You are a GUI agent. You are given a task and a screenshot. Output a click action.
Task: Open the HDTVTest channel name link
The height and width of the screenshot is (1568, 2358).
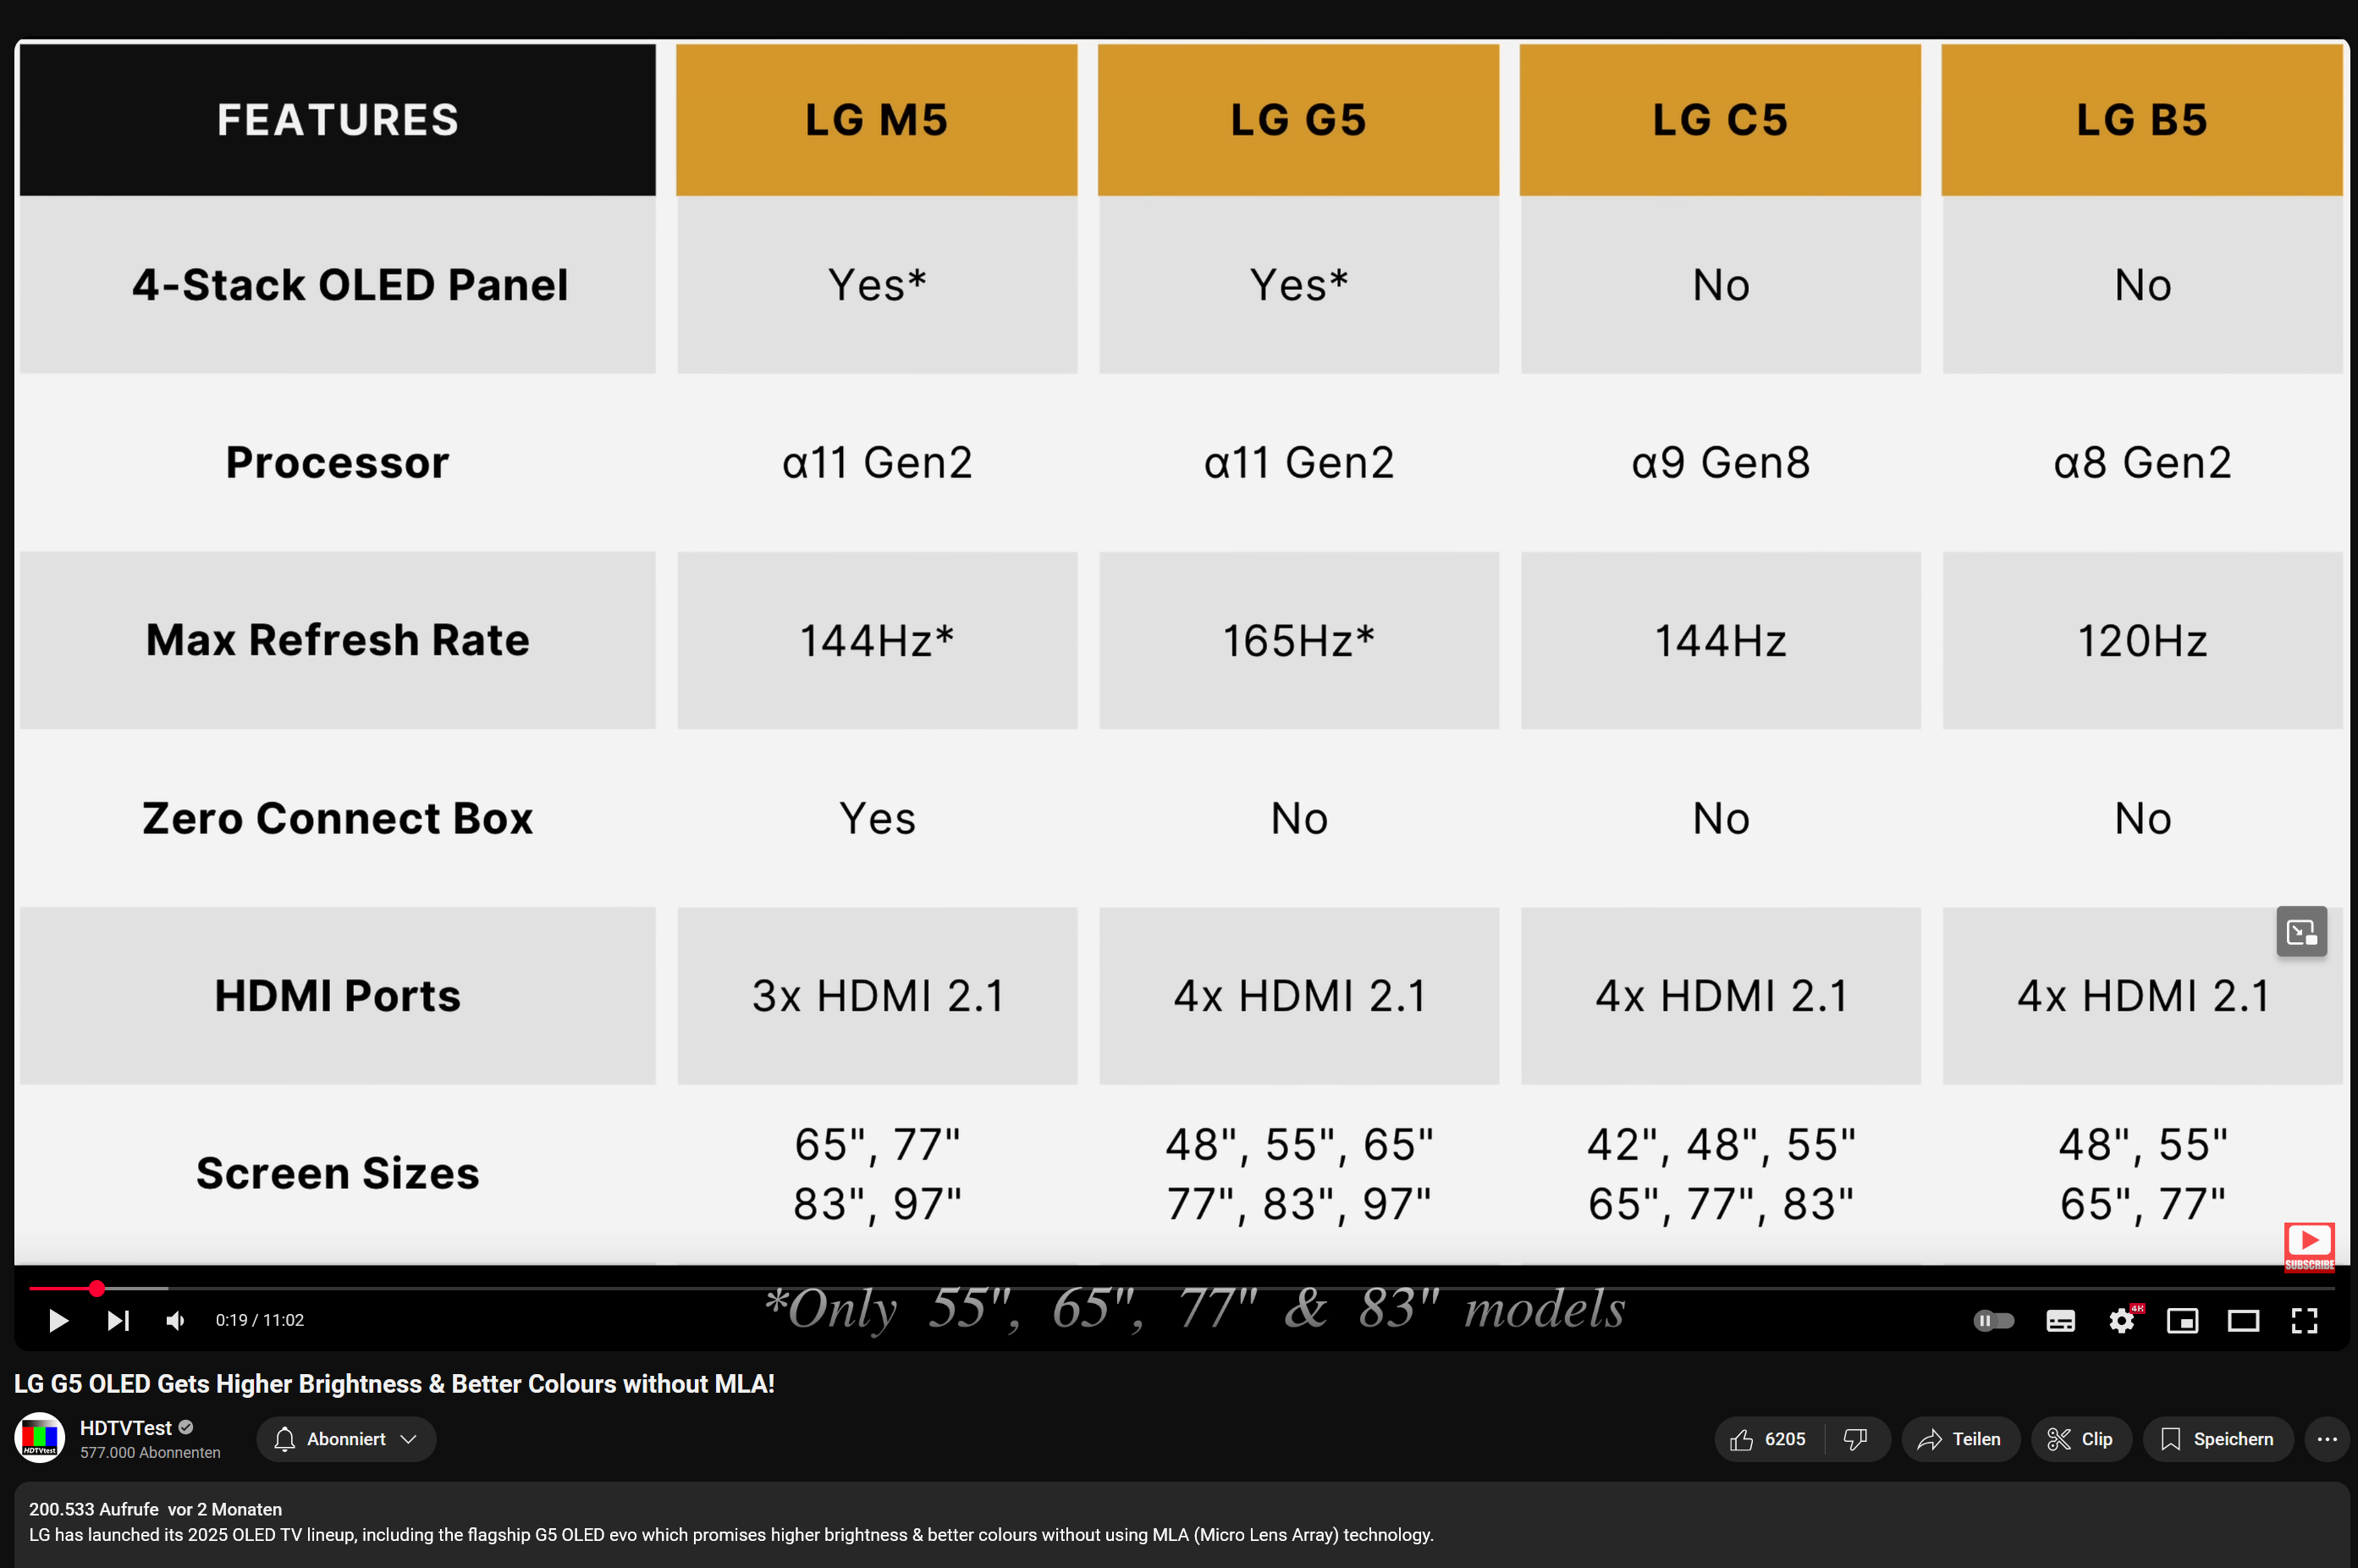[126, 1428]
